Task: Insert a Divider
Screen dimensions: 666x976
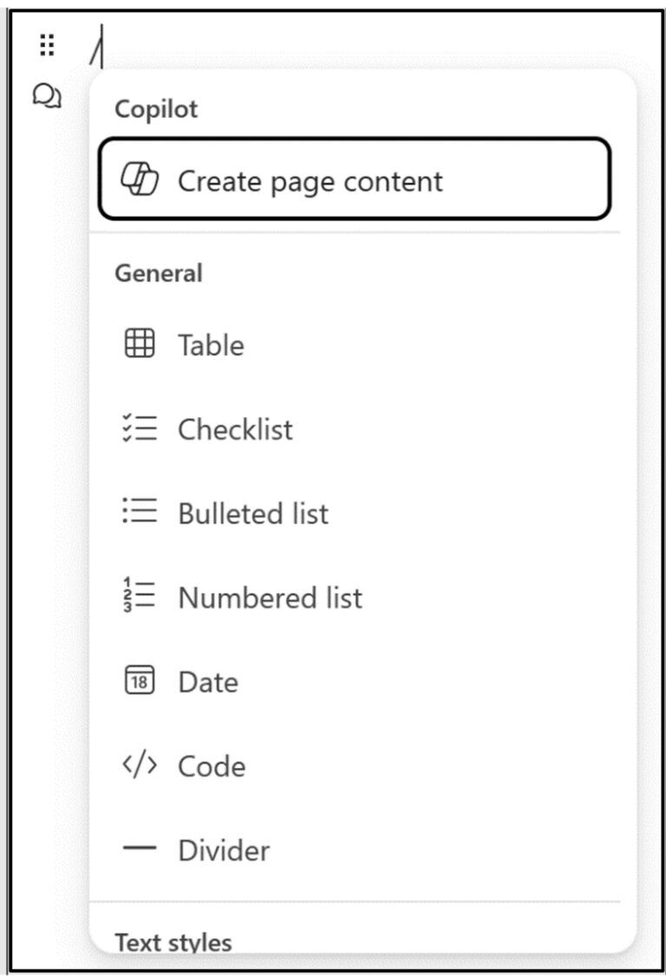Action: click(x=223, y=849)
